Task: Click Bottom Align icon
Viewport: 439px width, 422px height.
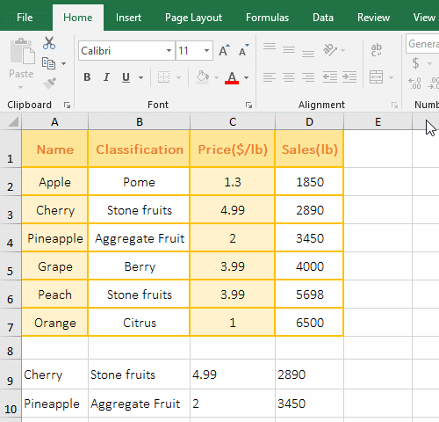Action: (308, 54)
